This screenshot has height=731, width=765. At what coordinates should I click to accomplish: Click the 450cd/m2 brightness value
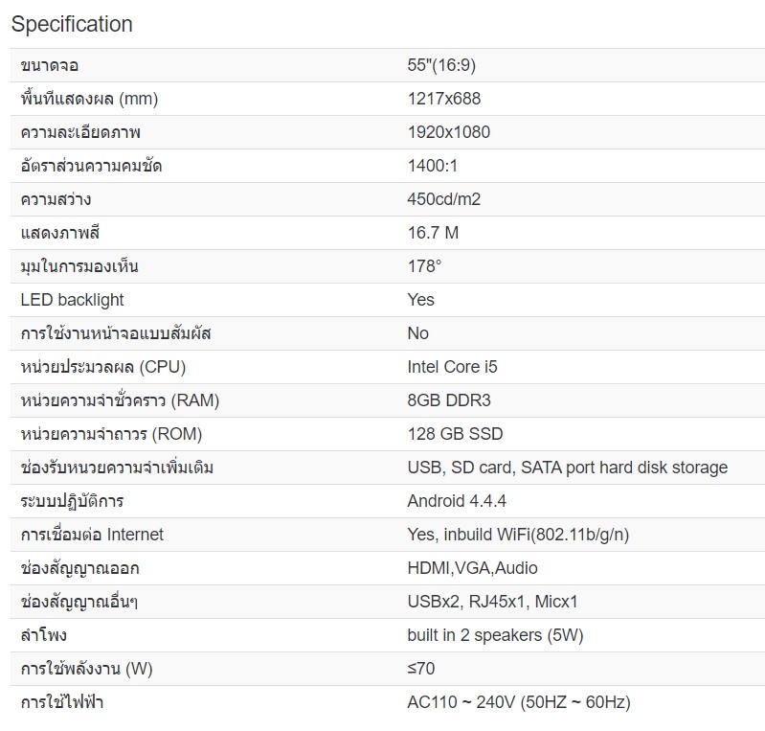443,199
